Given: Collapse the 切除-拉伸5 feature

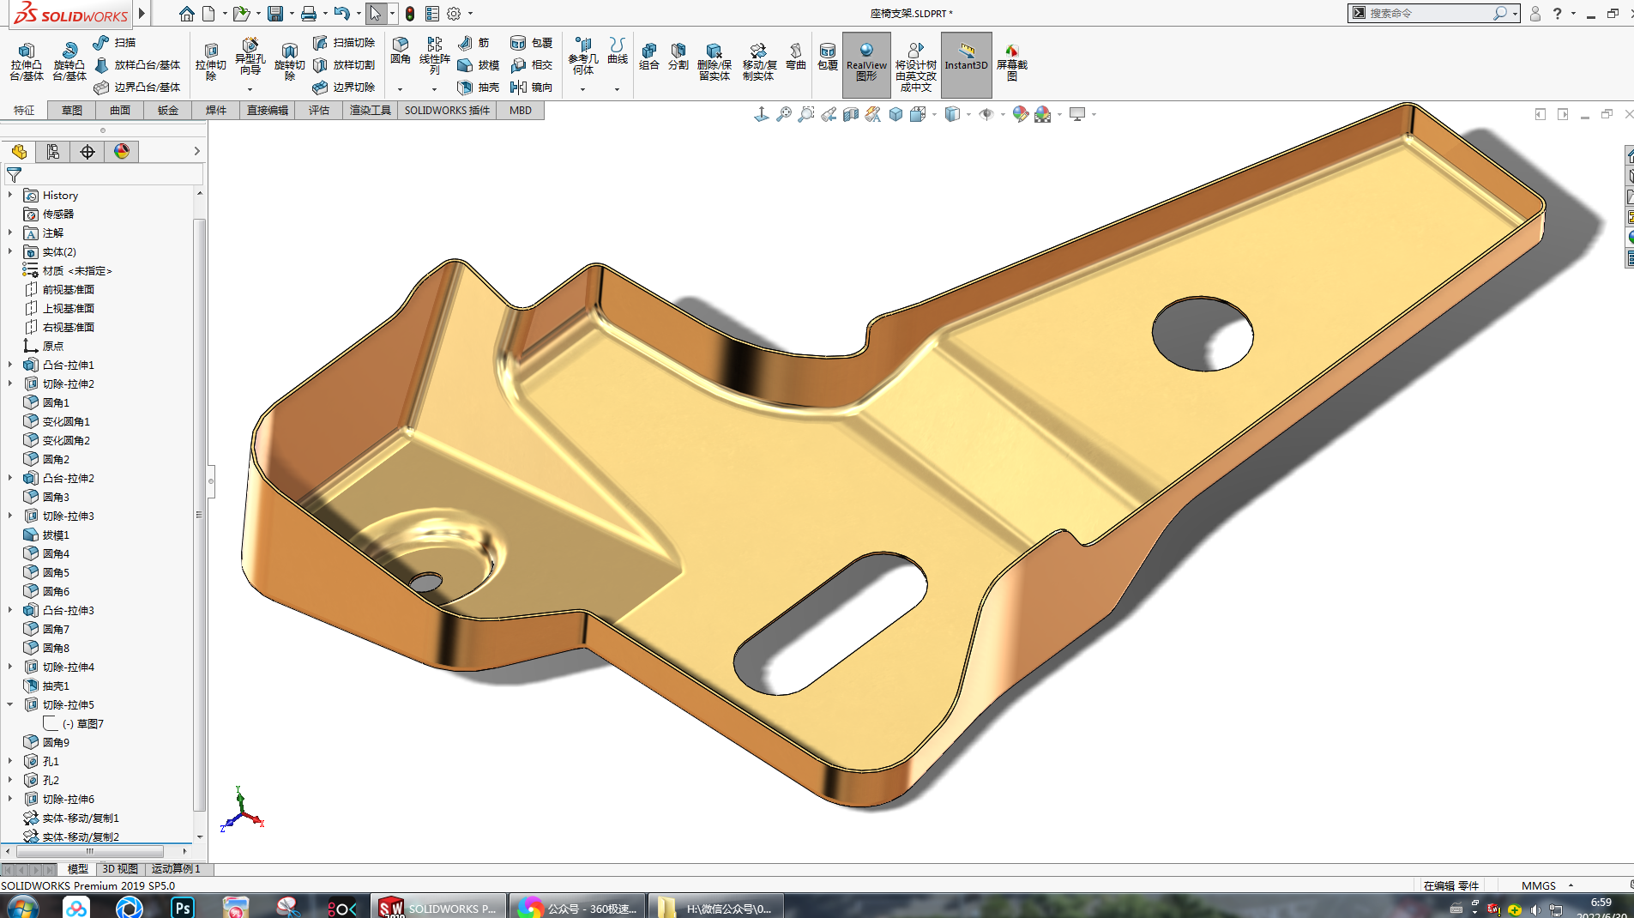Looking at the screenshot, I should click(x=10, y=705).
